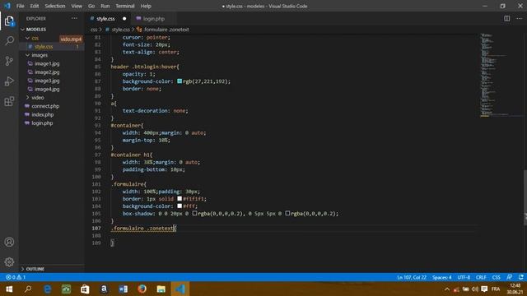This screenshot has width=527, height=296.
Task: Open the Search view in activity bar
Action: (x=9, y=41)
